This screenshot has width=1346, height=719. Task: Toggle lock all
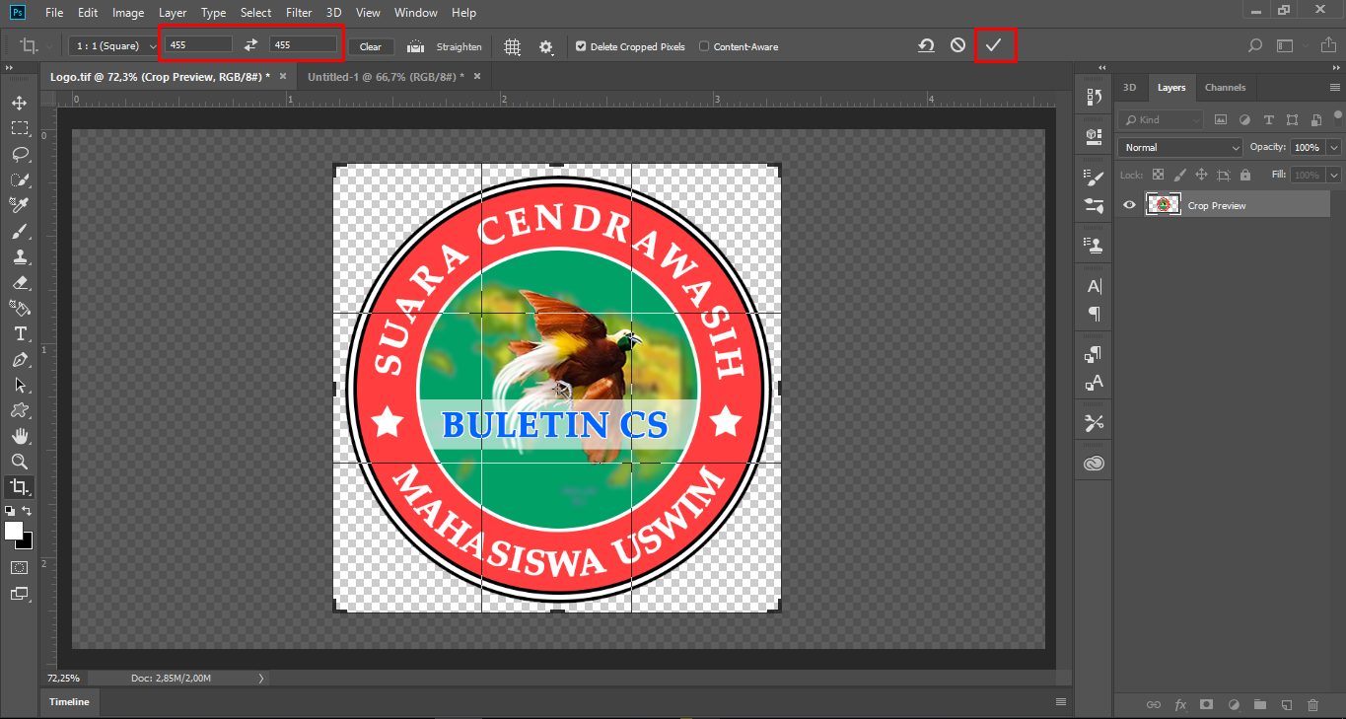(x=1244, y=175)
